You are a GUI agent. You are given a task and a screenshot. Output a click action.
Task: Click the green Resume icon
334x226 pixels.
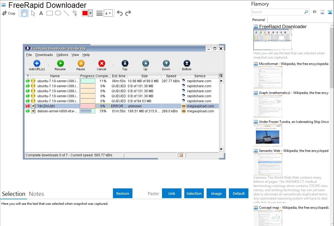click(60, 63)
